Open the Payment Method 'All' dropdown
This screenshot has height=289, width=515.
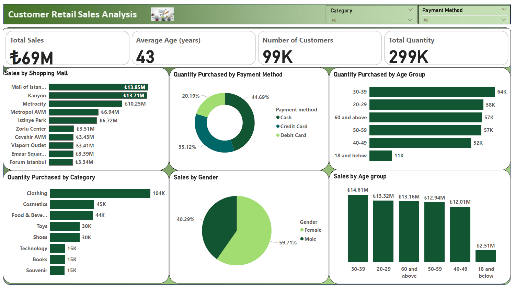[463, 20]
